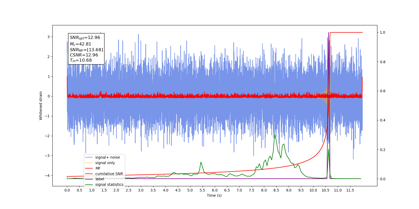
Task: Click the 1.0 tick on the right axis
Action: (x=383, y=32)
